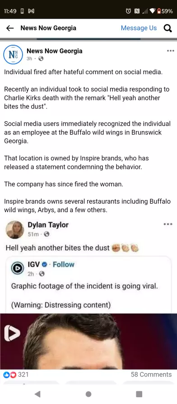
Task: Open post options three-dot menu
Action: click(x=171, y=51)
